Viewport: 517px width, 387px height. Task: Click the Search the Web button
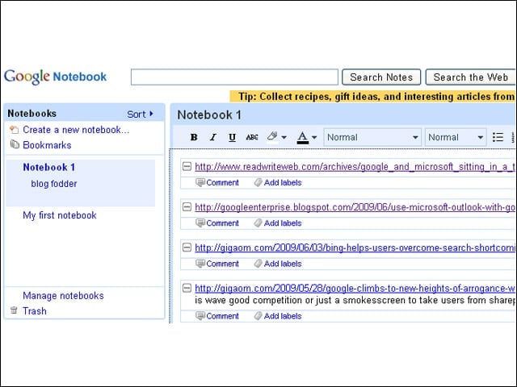tap(470, 77)
